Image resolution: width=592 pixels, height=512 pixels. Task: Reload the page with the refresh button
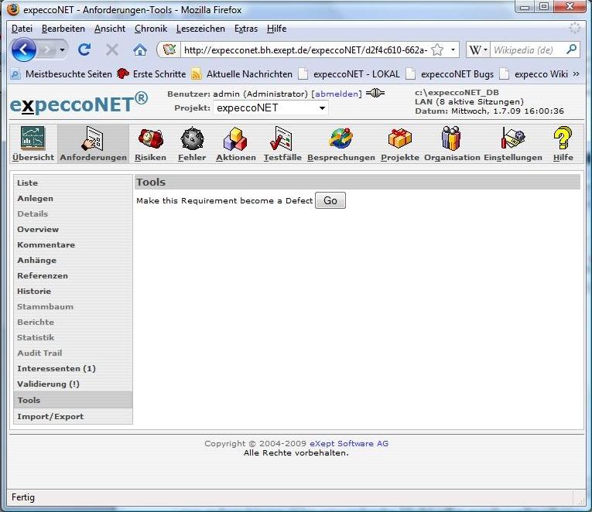(84, 50)
